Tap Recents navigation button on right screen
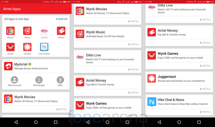Screen dimensions: 215x127 coord(199,122)
